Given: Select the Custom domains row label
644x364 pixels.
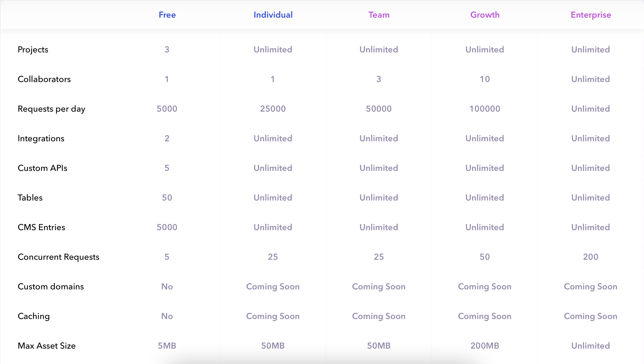Looking at the screenshot, I should tap(51, 287).
